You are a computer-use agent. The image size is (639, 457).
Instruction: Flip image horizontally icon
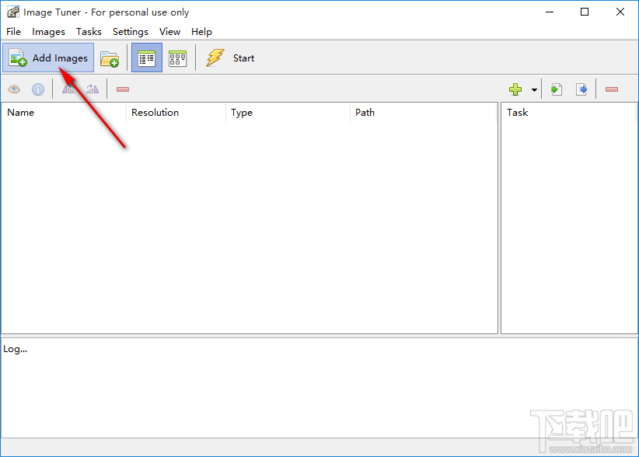68,89
